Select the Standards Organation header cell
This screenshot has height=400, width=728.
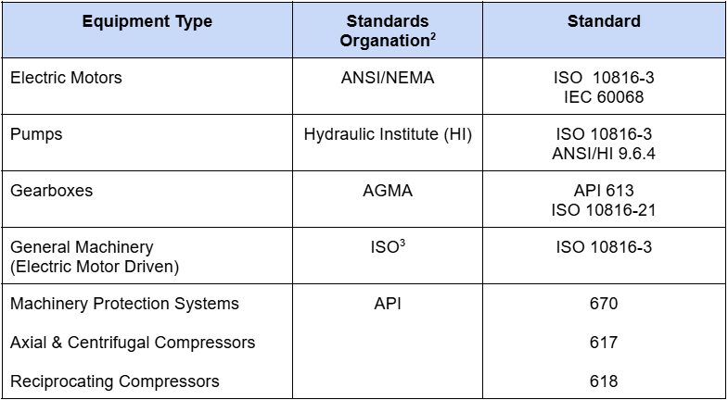[388, 31]
